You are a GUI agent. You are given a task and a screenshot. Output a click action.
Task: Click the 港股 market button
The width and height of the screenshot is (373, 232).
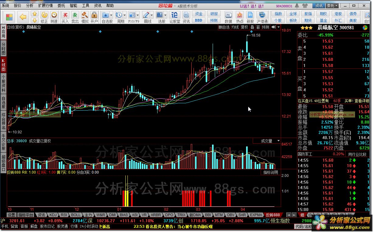click(x=338, y=14)
